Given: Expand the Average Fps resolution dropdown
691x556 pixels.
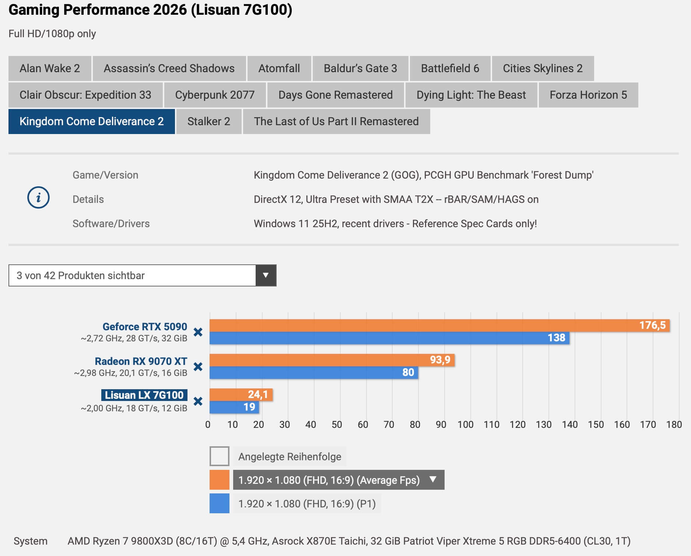Looking at the screenshot, I should click(339, 480).
